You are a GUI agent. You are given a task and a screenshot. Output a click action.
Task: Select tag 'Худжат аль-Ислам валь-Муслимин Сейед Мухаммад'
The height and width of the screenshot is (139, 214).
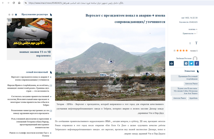pyautogui.click(x=185, y=91)
